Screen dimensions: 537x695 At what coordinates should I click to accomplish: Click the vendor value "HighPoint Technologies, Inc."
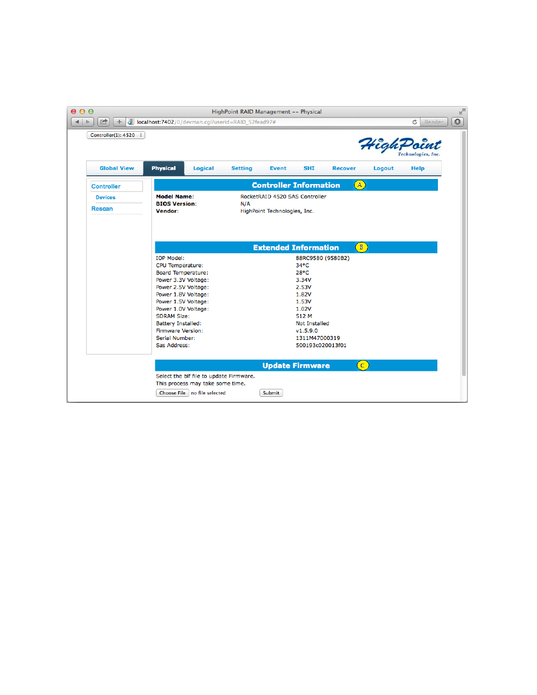[x=277, y=212]
